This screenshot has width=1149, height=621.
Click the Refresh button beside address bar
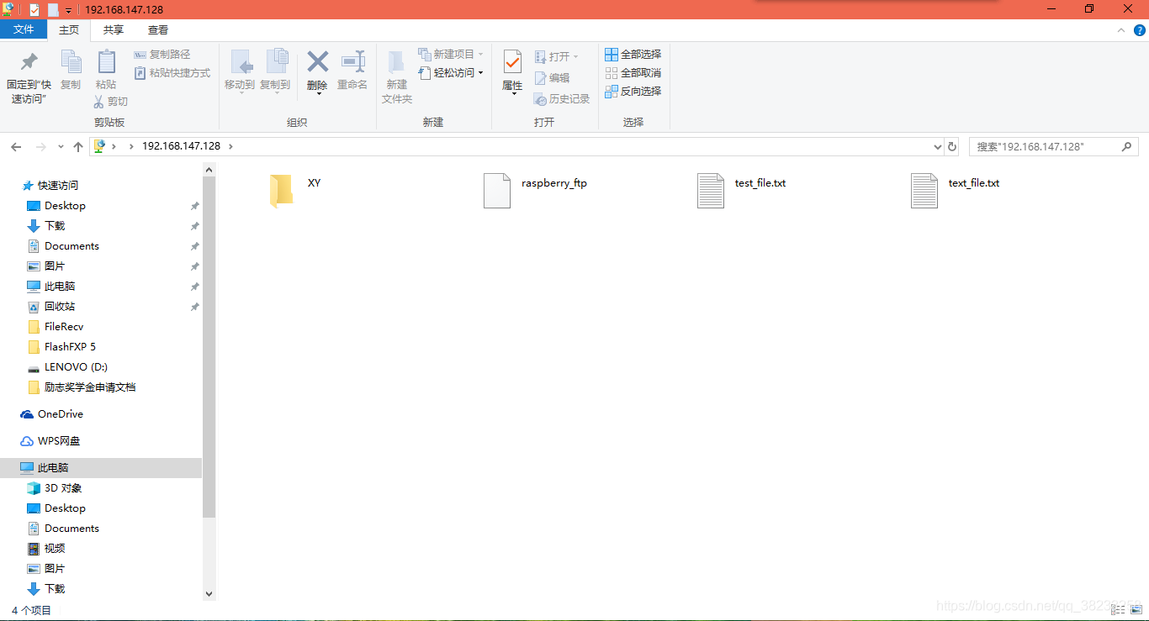952,146
